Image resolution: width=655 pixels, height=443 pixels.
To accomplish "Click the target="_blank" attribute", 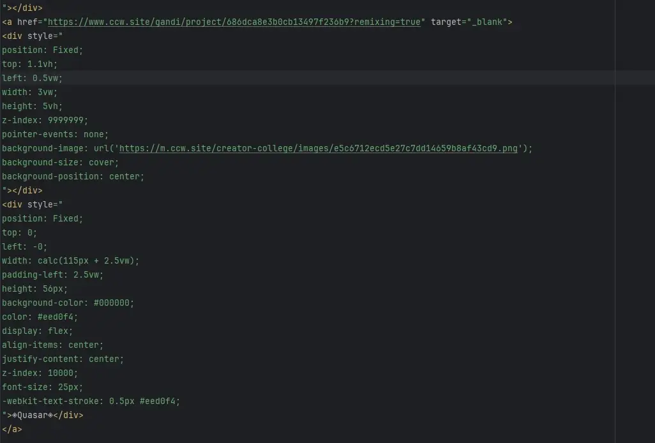I will (469, 22).
